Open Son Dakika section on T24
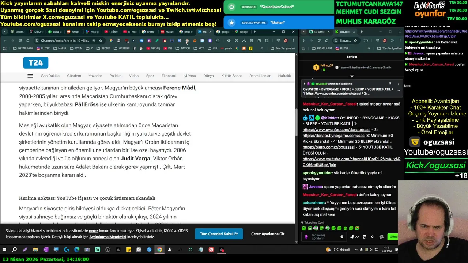 (50, 76)
